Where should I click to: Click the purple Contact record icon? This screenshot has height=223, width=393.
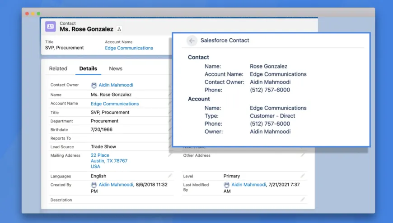51,27
